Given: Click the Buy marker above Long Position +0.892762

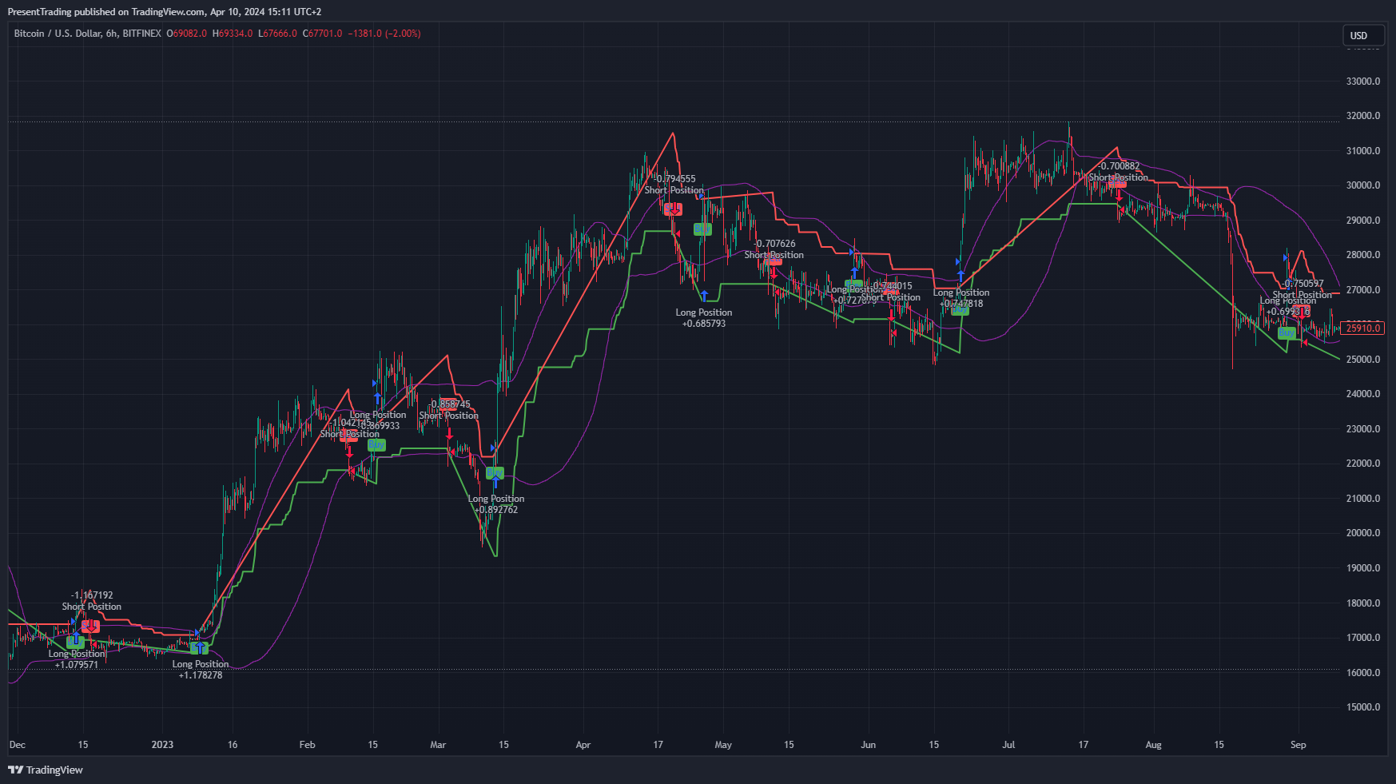Looking at the screenshot, I should pyautogui.click(x=495, y=473).
